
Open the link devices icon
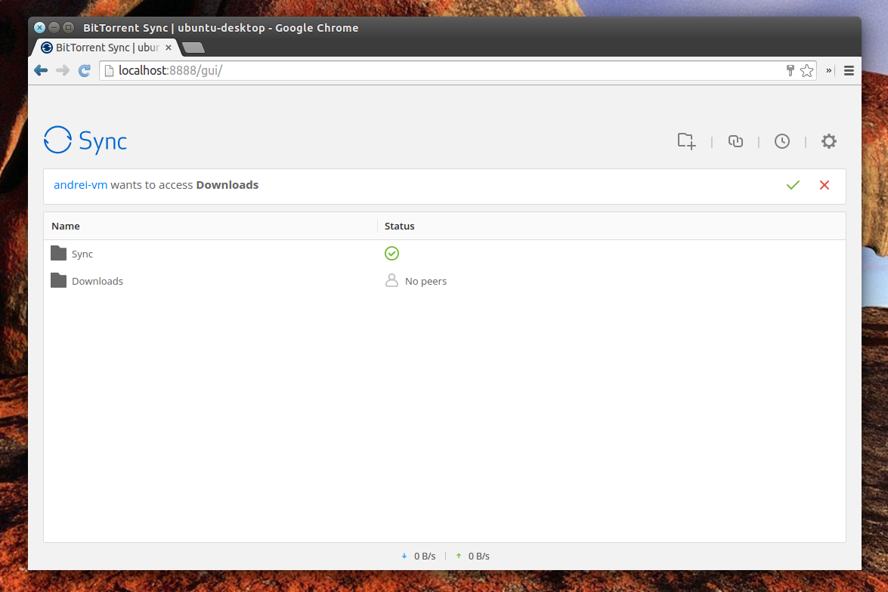[x=735, y=141]
